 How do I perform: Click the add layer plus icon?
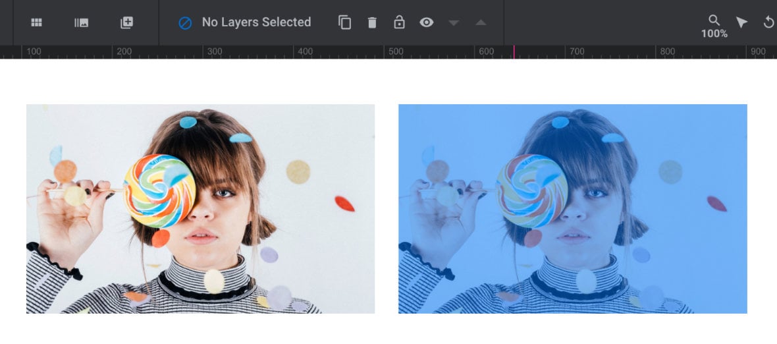tap(127, 22)
